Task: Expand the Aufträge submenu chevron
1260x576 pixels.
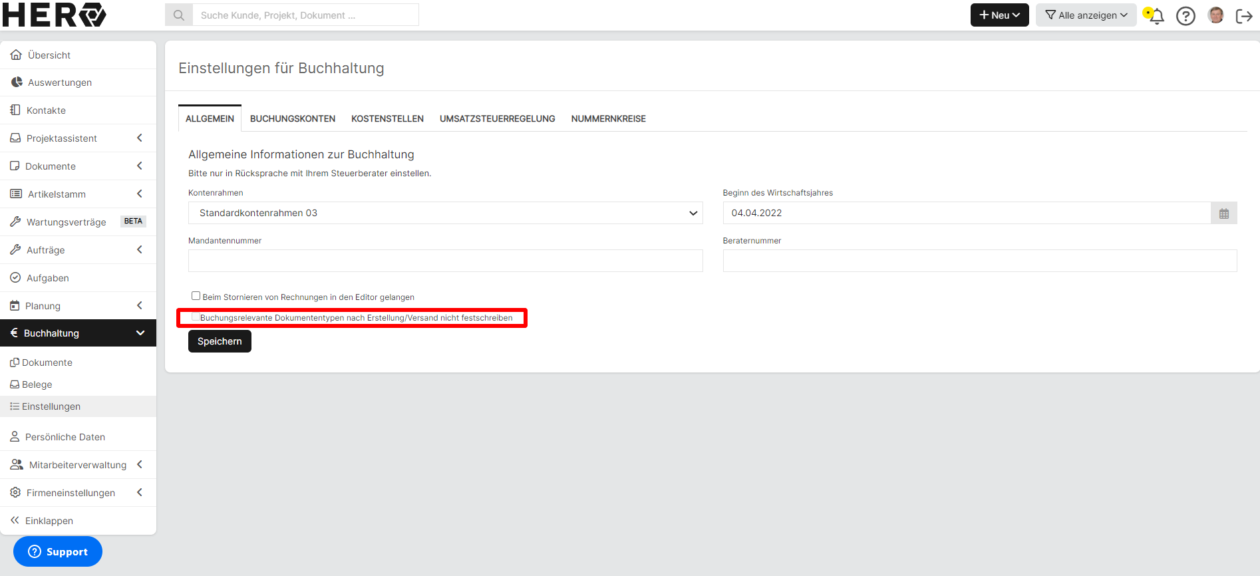Action: 140,249
